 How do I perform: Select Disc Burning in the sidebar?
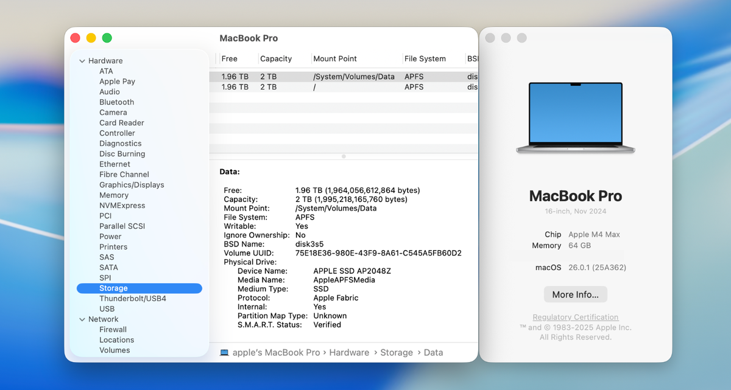122,154
